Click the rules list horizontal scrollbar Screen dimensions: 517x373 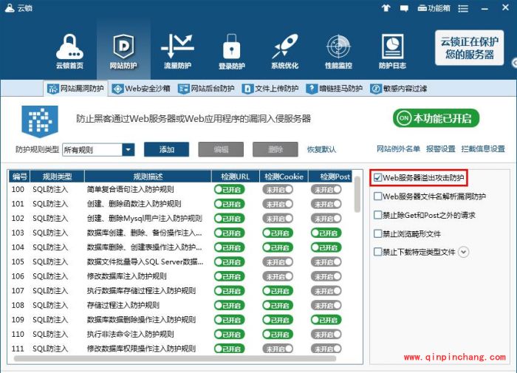pos(175,359)
